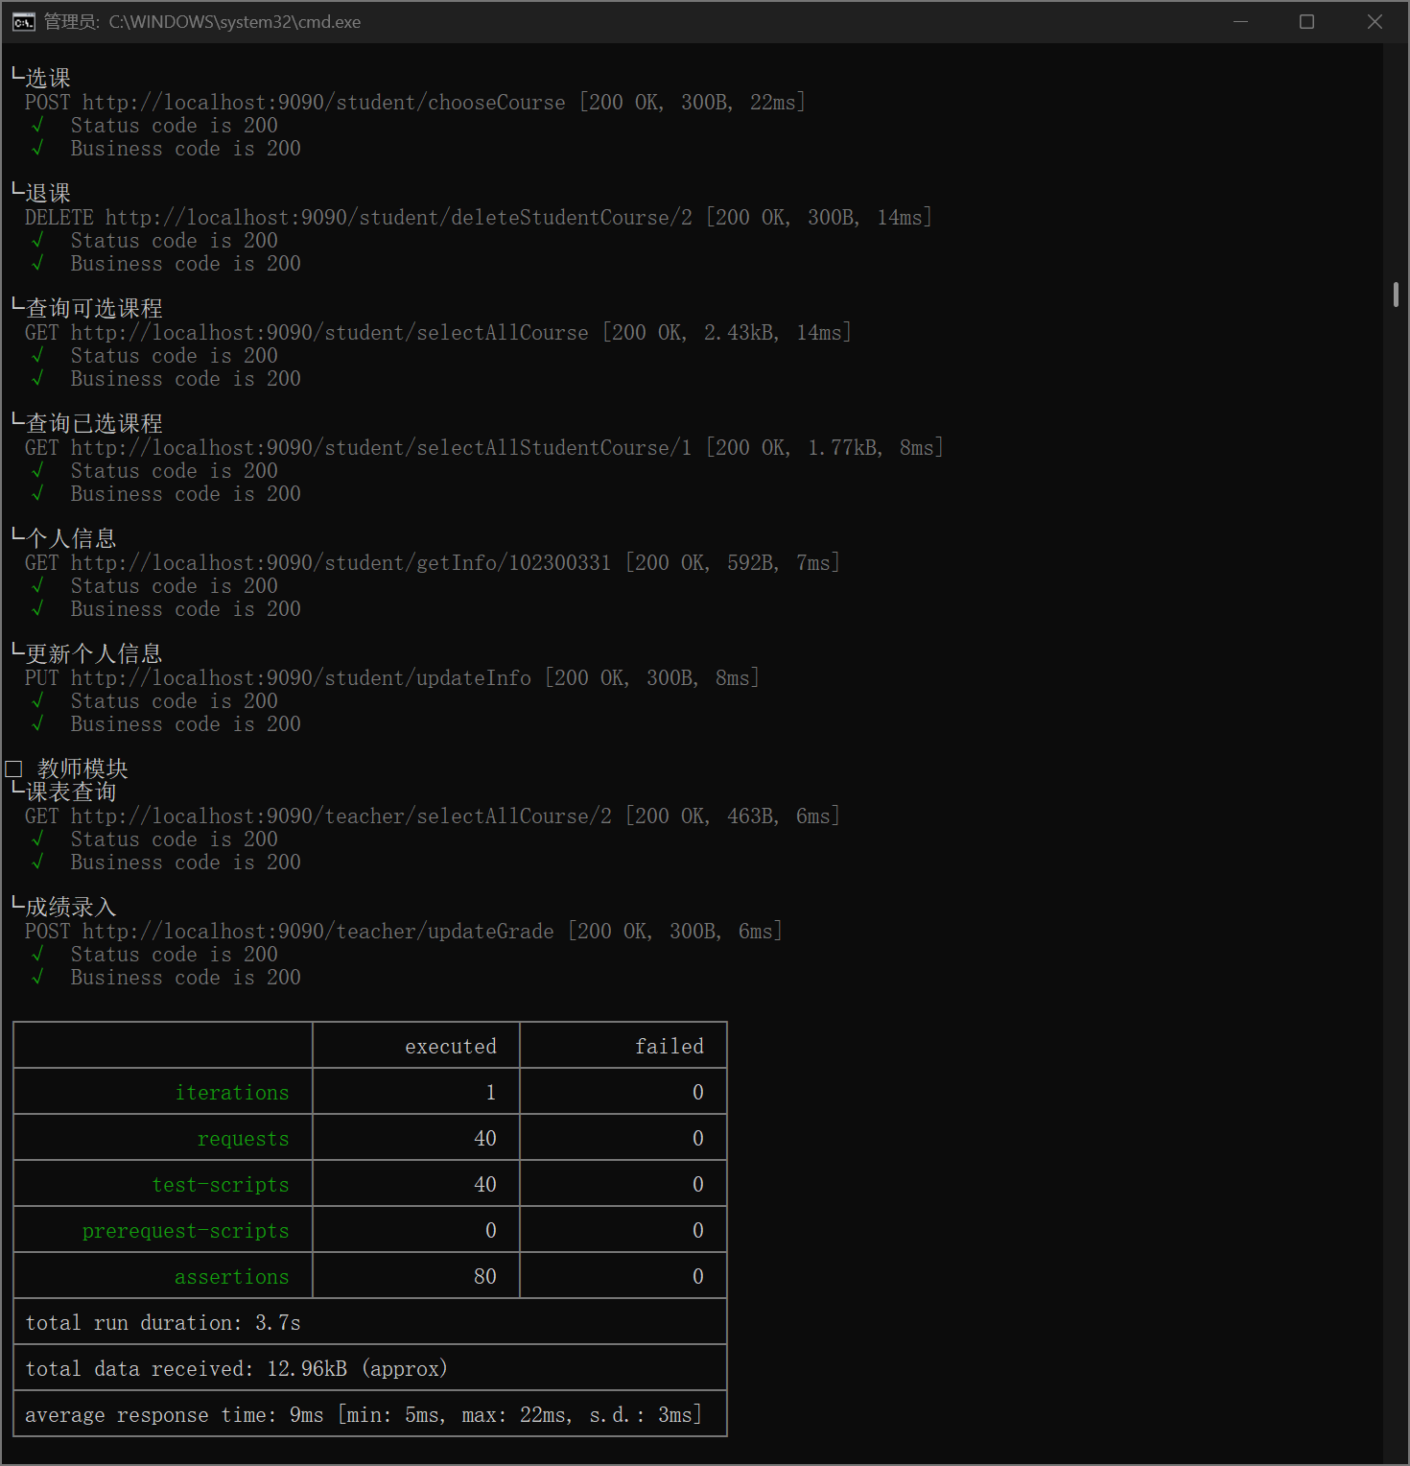Click the executed value 40 for requests
Viewport: 1410px width, 1466px height.
click(485, 1138)
